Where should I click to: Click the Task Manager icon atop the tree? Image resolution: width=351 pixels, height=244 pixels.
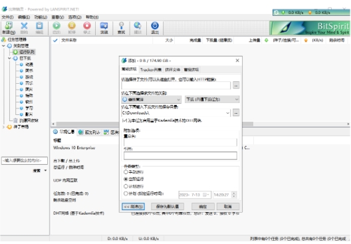pos(3,40)
